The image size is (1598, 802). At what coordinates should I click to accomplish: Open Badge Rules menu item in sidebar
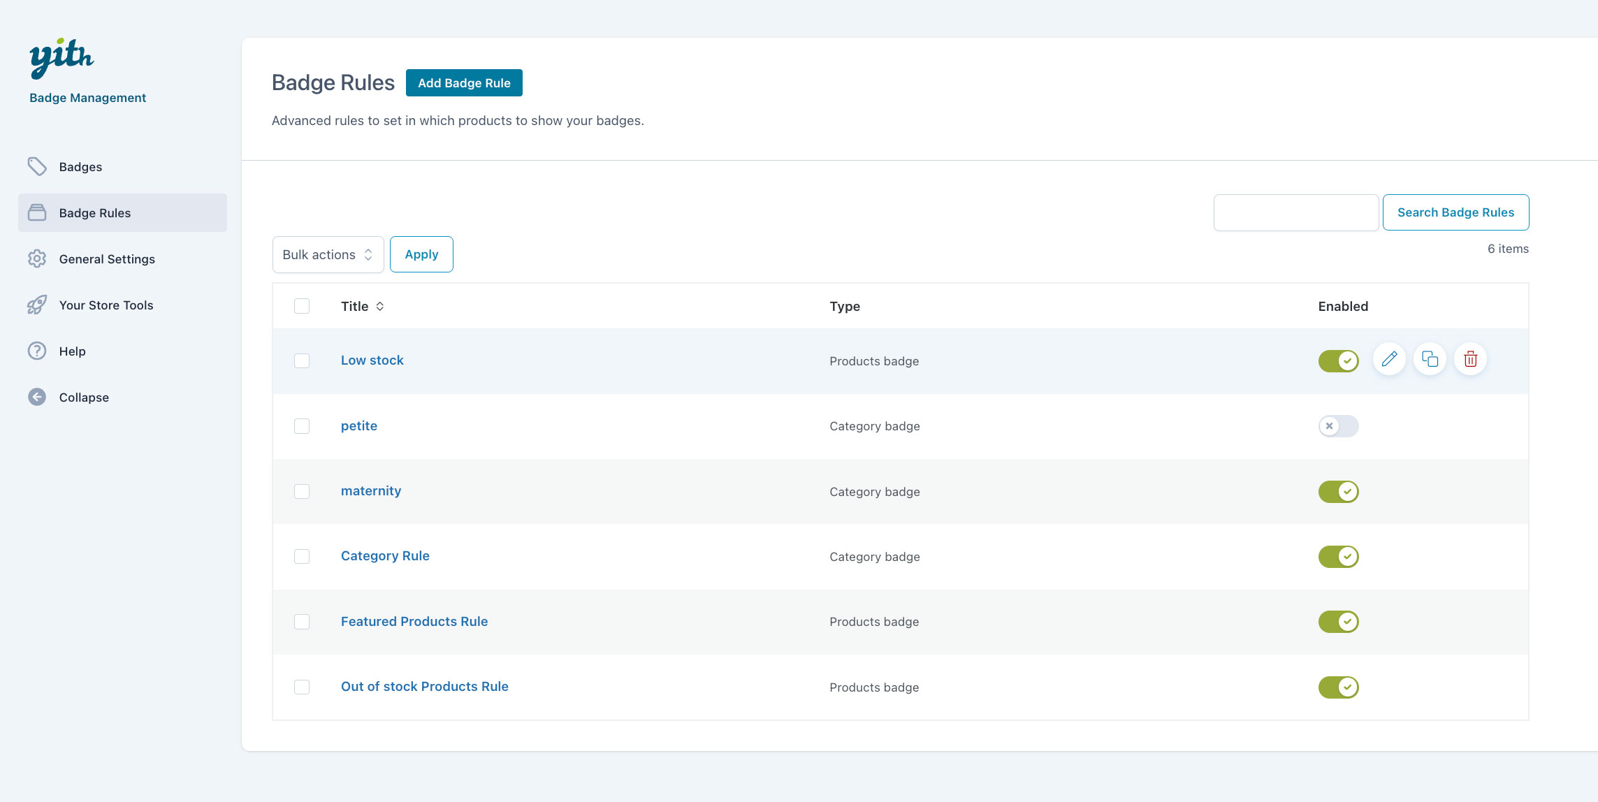pos(95,213)
